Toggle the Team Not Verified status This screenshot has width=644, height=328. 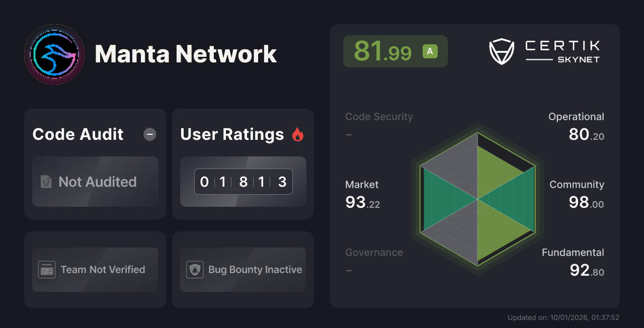pyautogui.click(x=95, y=270)
